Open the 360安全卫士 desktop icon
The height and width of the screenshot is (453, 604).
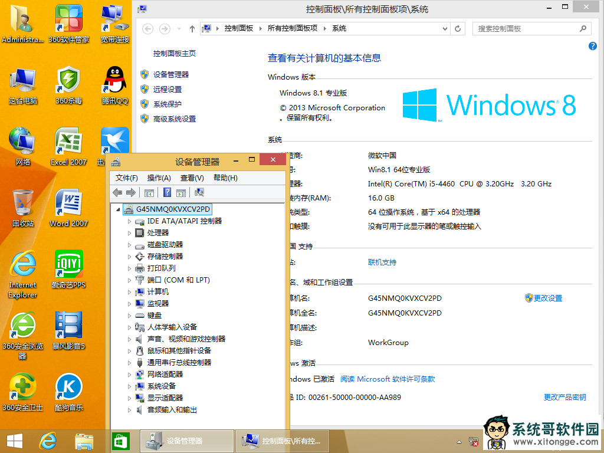[23, 392]
